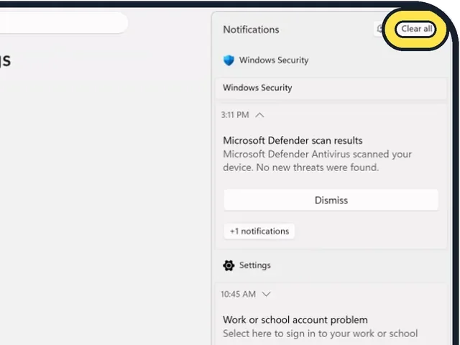Click the search box in Settings window
460x345 pixels.
64,22
